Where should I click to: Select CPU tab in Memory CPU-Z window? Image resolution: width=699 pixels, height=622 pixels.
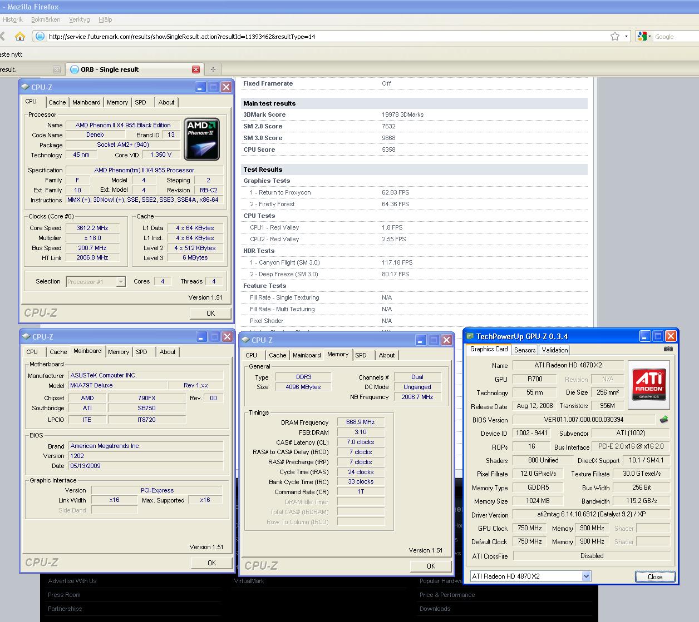click(252, 355)
